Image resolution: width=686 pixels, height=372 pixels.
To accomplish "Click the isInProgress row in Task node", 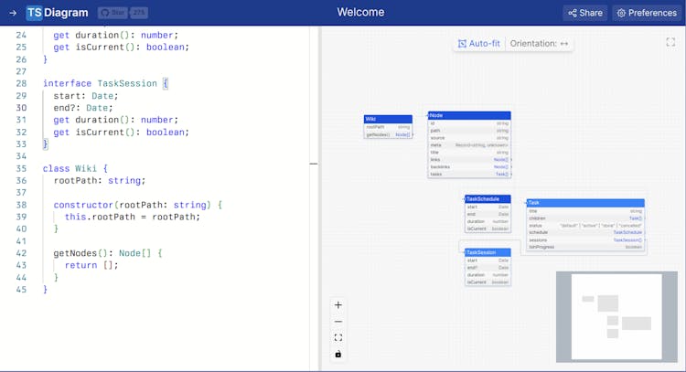I will coord(585,247).
